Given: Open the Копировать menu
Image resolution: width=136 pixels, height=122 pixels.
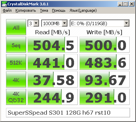Looking at the screenshot, I should (x=26, y=10).
